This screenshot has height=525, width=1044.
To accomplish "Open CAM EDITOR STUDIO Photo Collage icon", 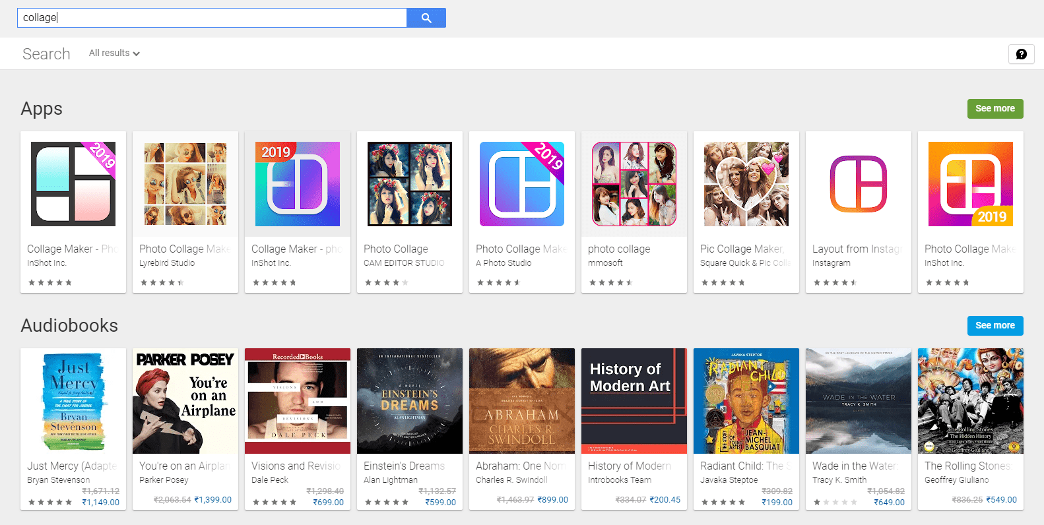I will [x=410, y=184].
